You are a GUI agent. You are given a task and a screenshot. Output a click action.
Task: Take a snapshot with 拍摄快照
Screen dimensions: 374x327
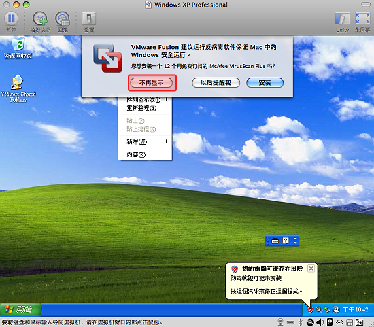point(40,22)
